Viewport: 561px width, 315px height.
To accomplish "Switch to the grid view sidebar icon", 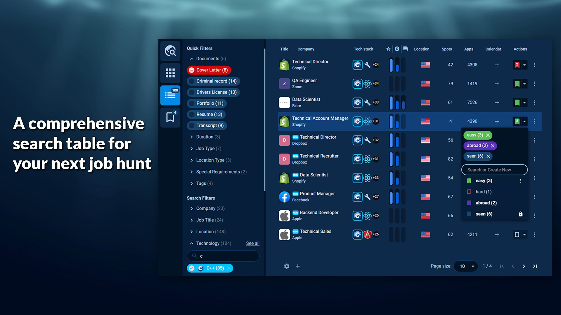I will click(x=170, y=73).
